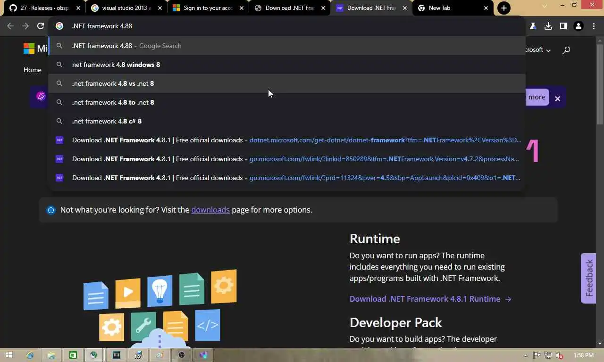Image resolution: width=604 pixels, height=362 pixels.
Task: Open Internet Explorer from taskbar
Action: click(x=30, y=355)
